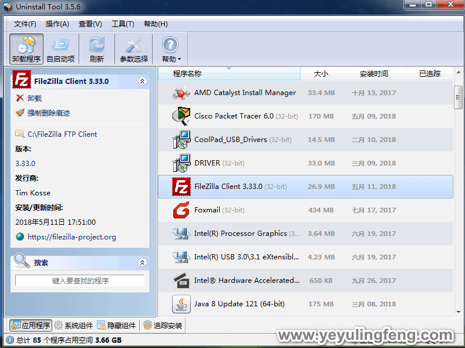Collapse the 搜索 search panel chevron
This screenshot has height=348, width=465.
point(142,262)
